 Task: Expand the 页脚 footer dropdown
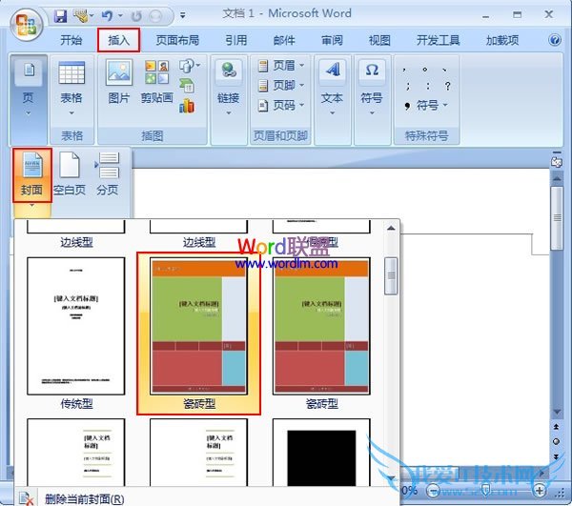(302, 86)
